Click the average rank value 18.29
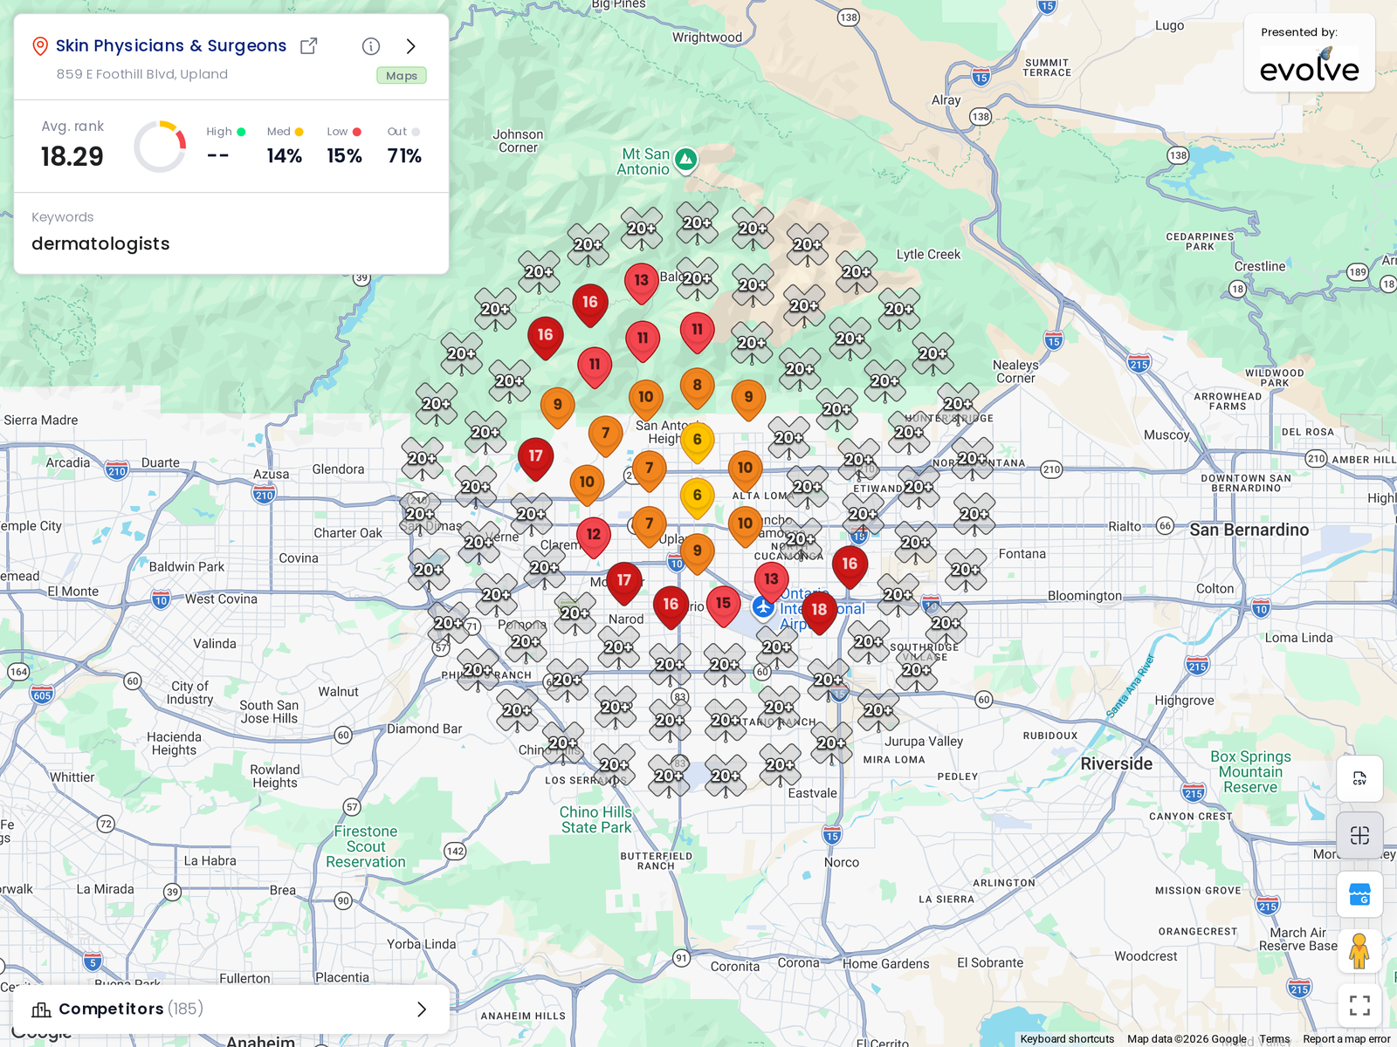The height and width of the screenshot is (1047, 1397). tap(72, 157)
